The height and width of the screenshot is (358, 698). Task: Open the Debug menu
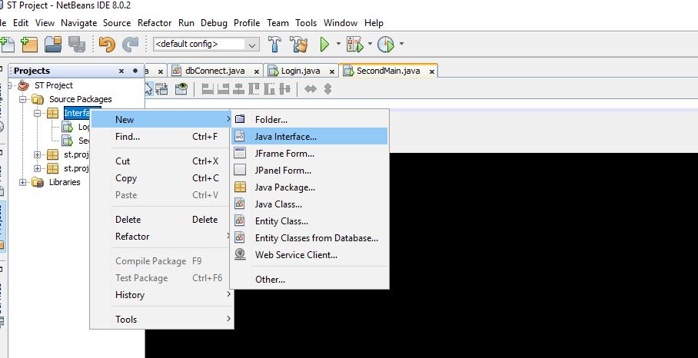tap(214, 23)
